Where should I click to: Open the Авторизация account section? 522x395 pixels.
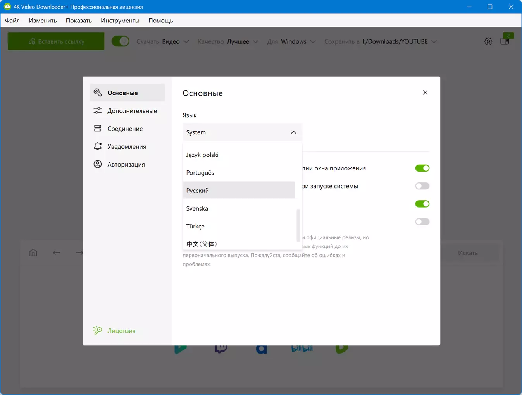(x=127, y=164)
